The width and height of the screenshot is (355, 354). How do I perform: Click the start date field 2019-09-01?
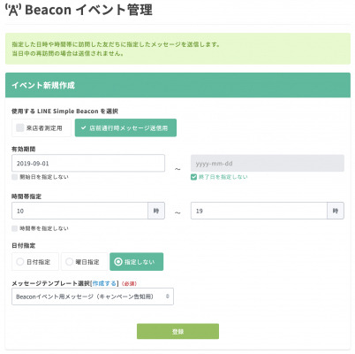pyautogui.click(x=88, y=163)
